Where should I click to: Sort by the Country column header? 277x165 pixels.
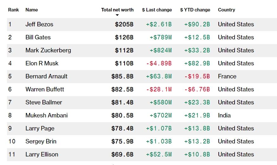tap(226, 10)
